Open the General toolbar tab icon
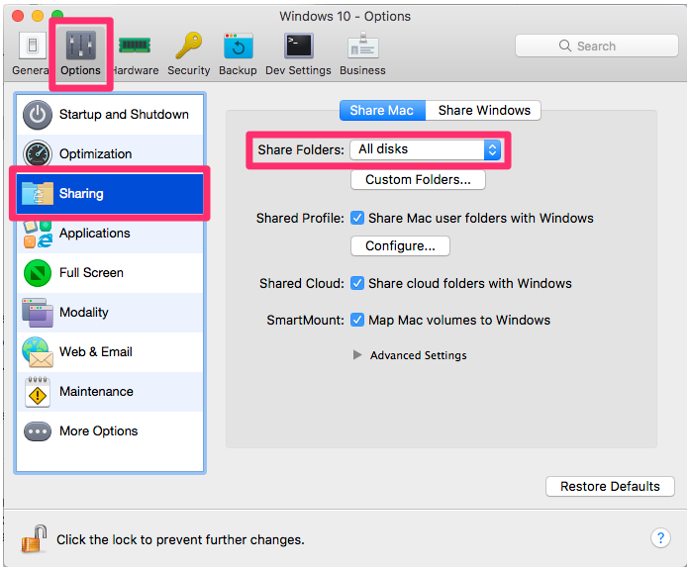Viewport: 690px width, 570px height. coord(32,46)
